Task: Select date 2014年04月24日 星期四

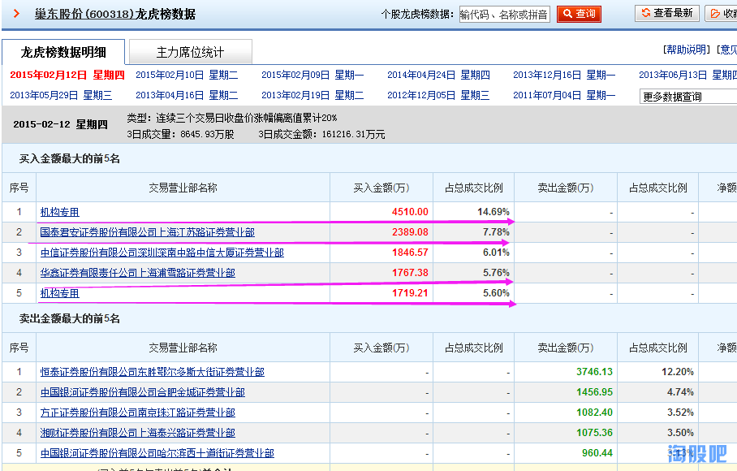Action: (438, 75)
